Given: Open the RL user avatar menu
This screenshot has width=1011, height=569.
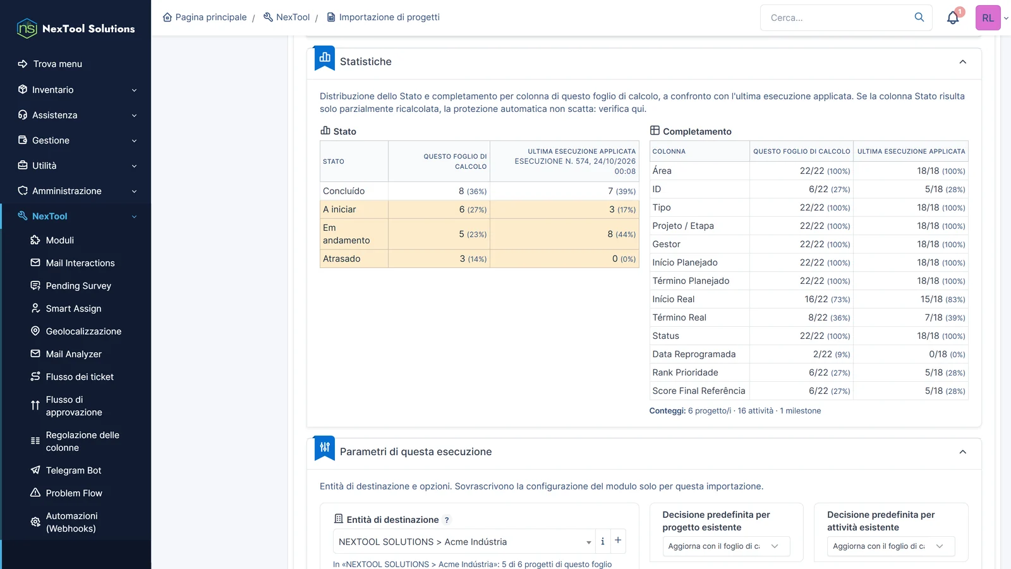Looking at the screenshot, I should 988,18.
